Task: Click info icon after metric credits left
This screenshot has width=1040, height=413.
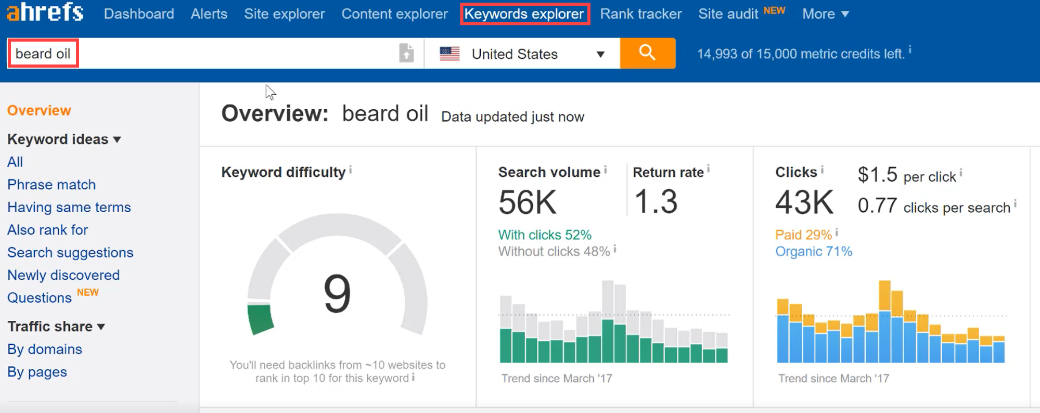Action: click(910, 49)
